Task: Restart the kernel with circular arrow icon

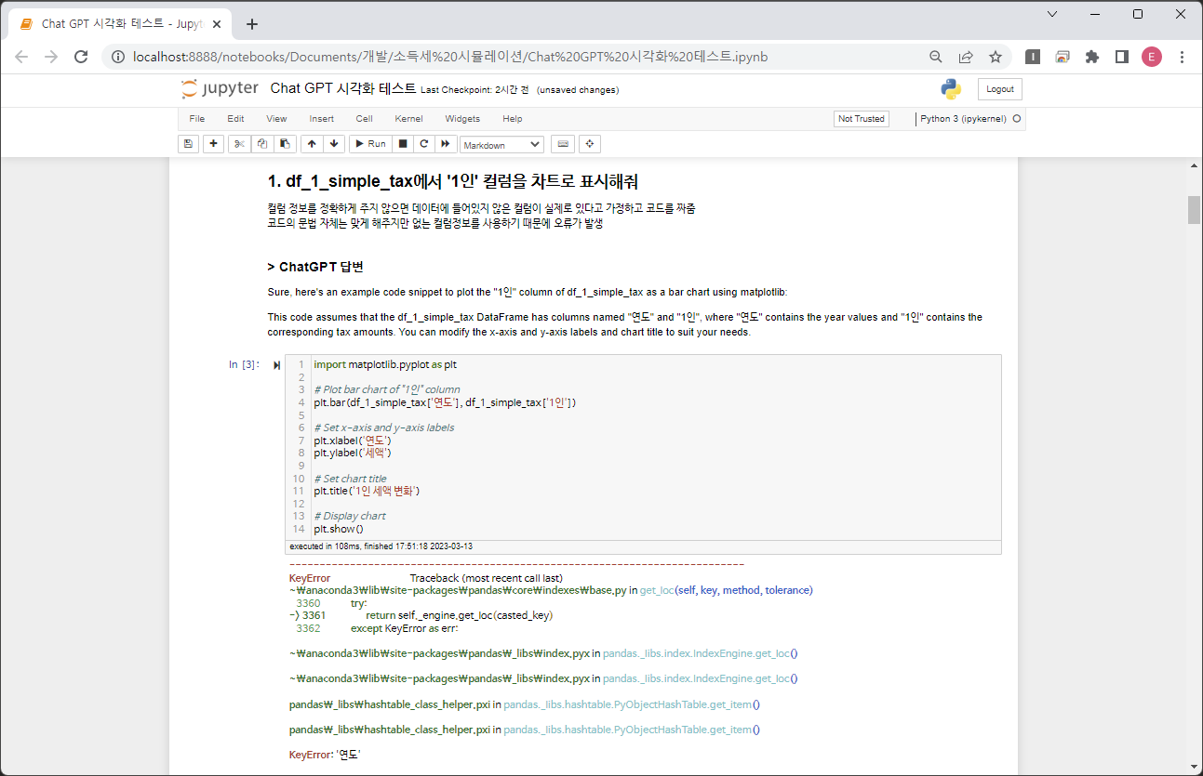Action: click(424, 144)
